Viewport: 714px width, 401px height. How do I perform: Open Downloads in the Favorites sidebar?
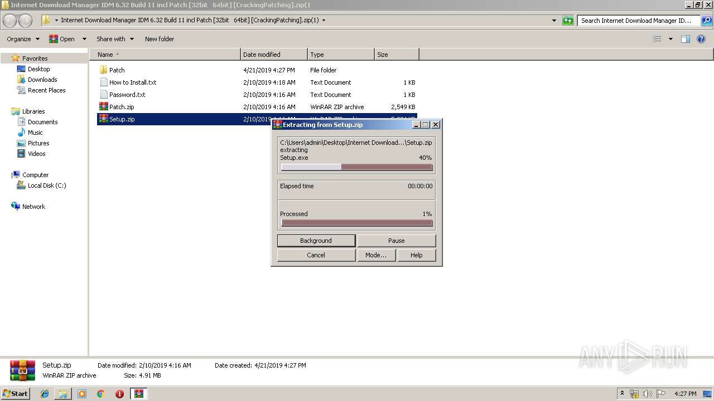pyautogui.click(x=42, y=80)
